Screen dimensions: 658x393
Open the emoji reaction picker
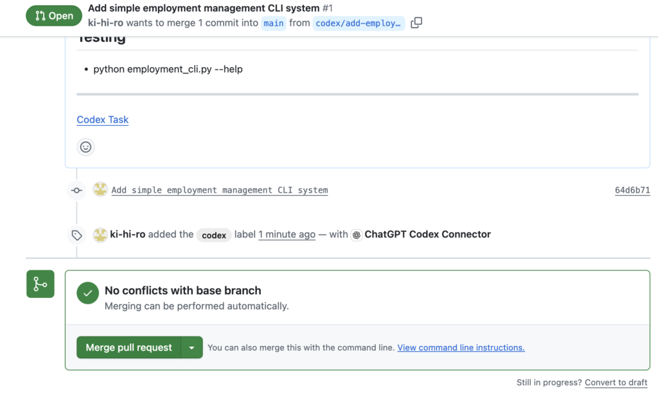tap(86, 147)
